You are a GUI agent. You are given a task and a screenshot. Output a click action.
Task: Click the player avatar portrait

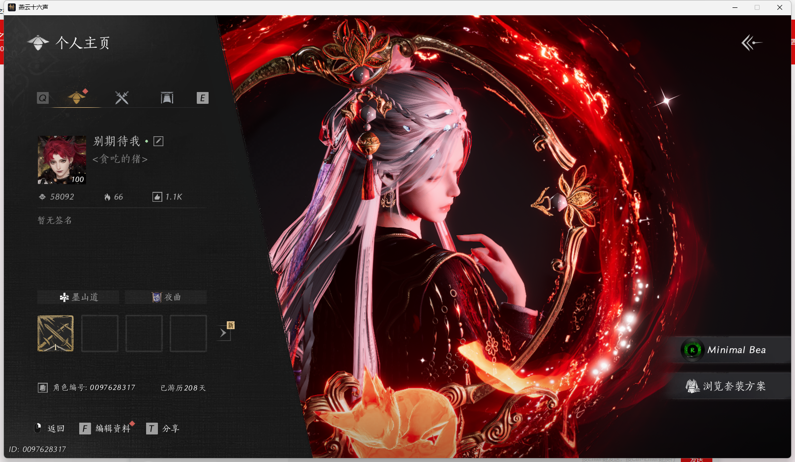[62, 160]
